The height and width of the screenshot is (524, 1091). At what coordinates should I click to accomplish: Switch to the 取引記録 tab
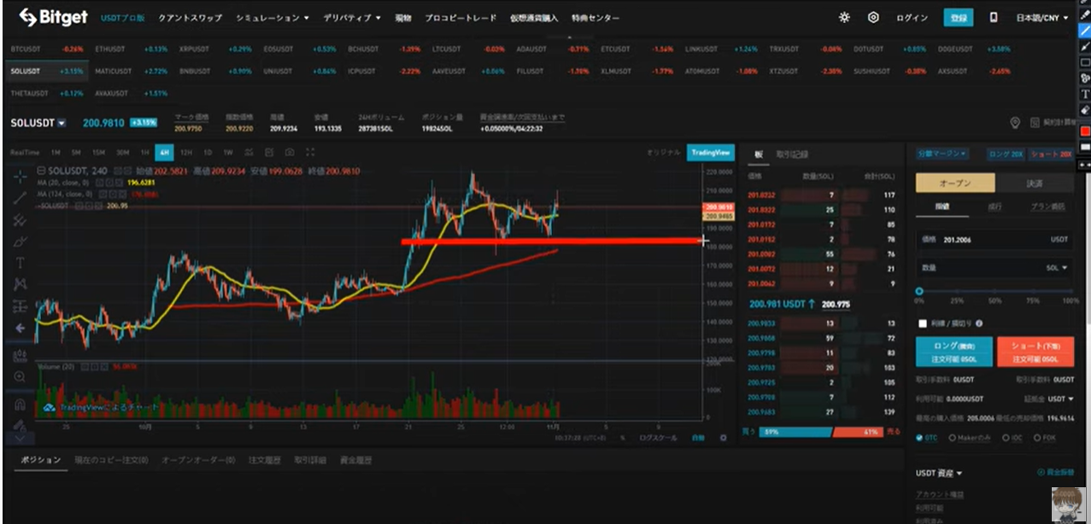(x=792, y=154)
